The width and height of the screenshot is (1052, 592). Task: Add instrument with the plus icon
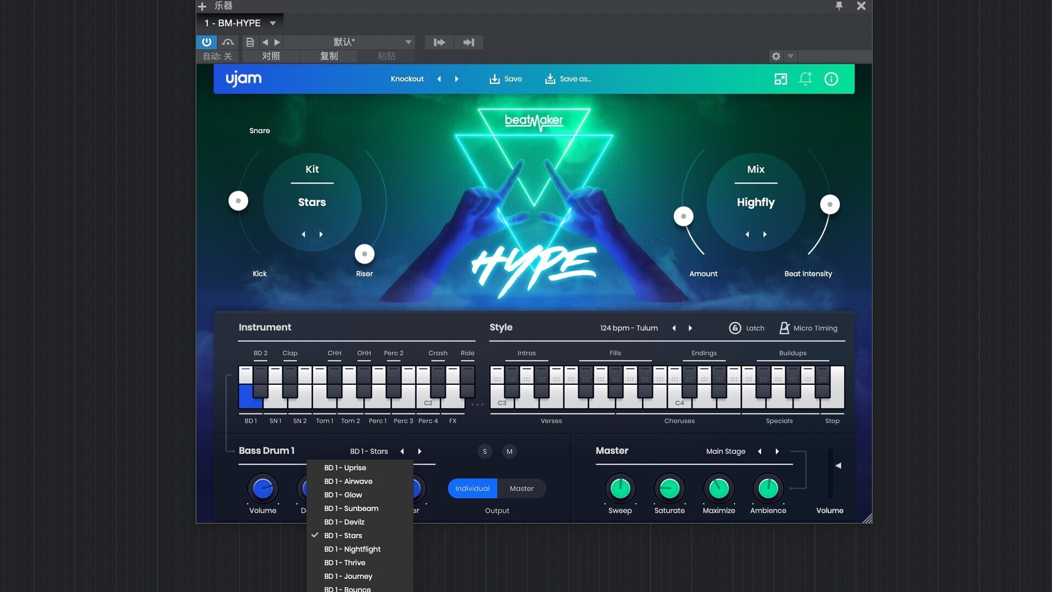[x=202, y=6]
